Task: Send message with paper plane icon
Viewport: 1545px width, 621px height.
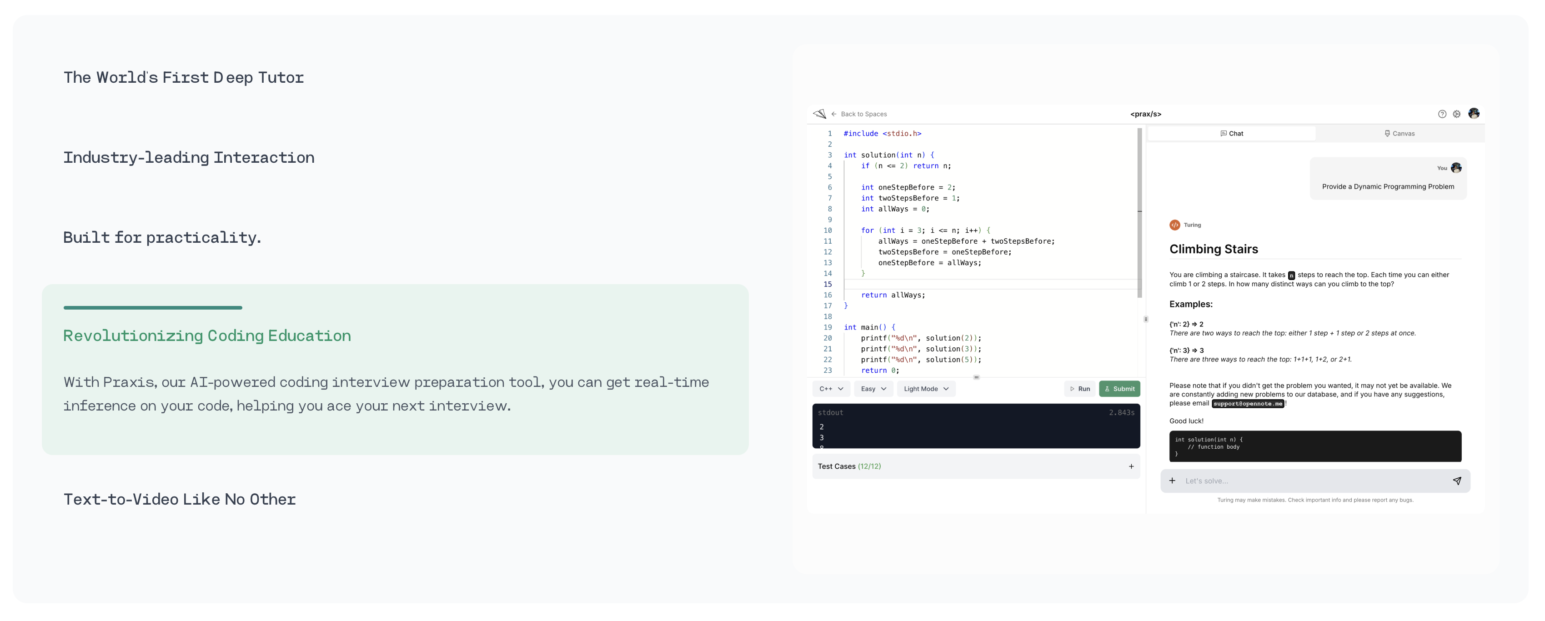Action: point(1457,481)
